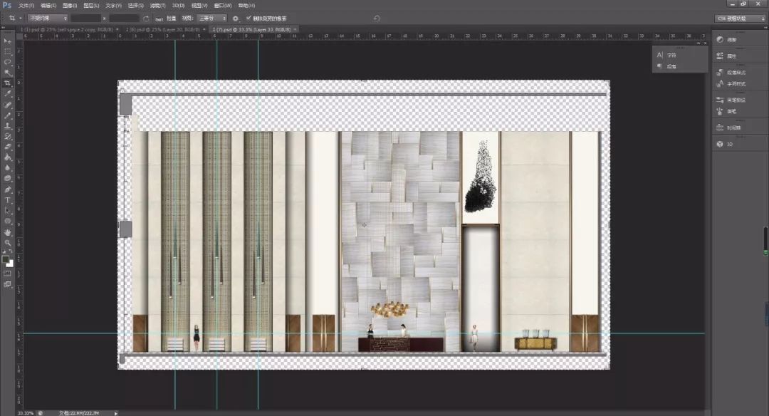
Task: Click the crop settings gear icon
Action: click(236, 18)
